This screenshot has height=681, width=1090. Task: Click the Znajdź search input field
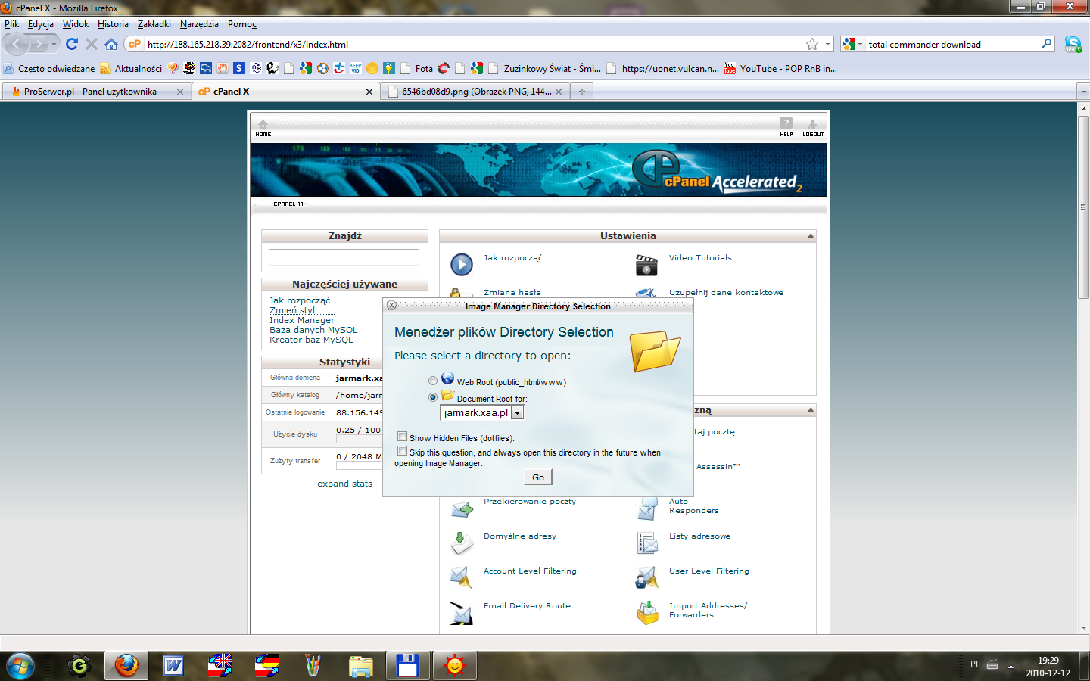point(344,257)
